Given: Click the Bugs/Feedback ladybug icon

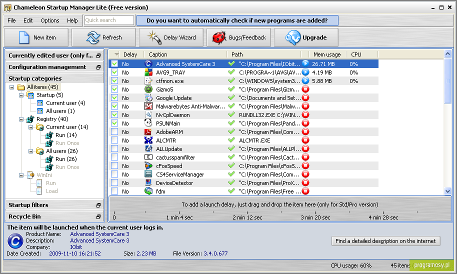Looking at the screenshot, I should 219,37.
